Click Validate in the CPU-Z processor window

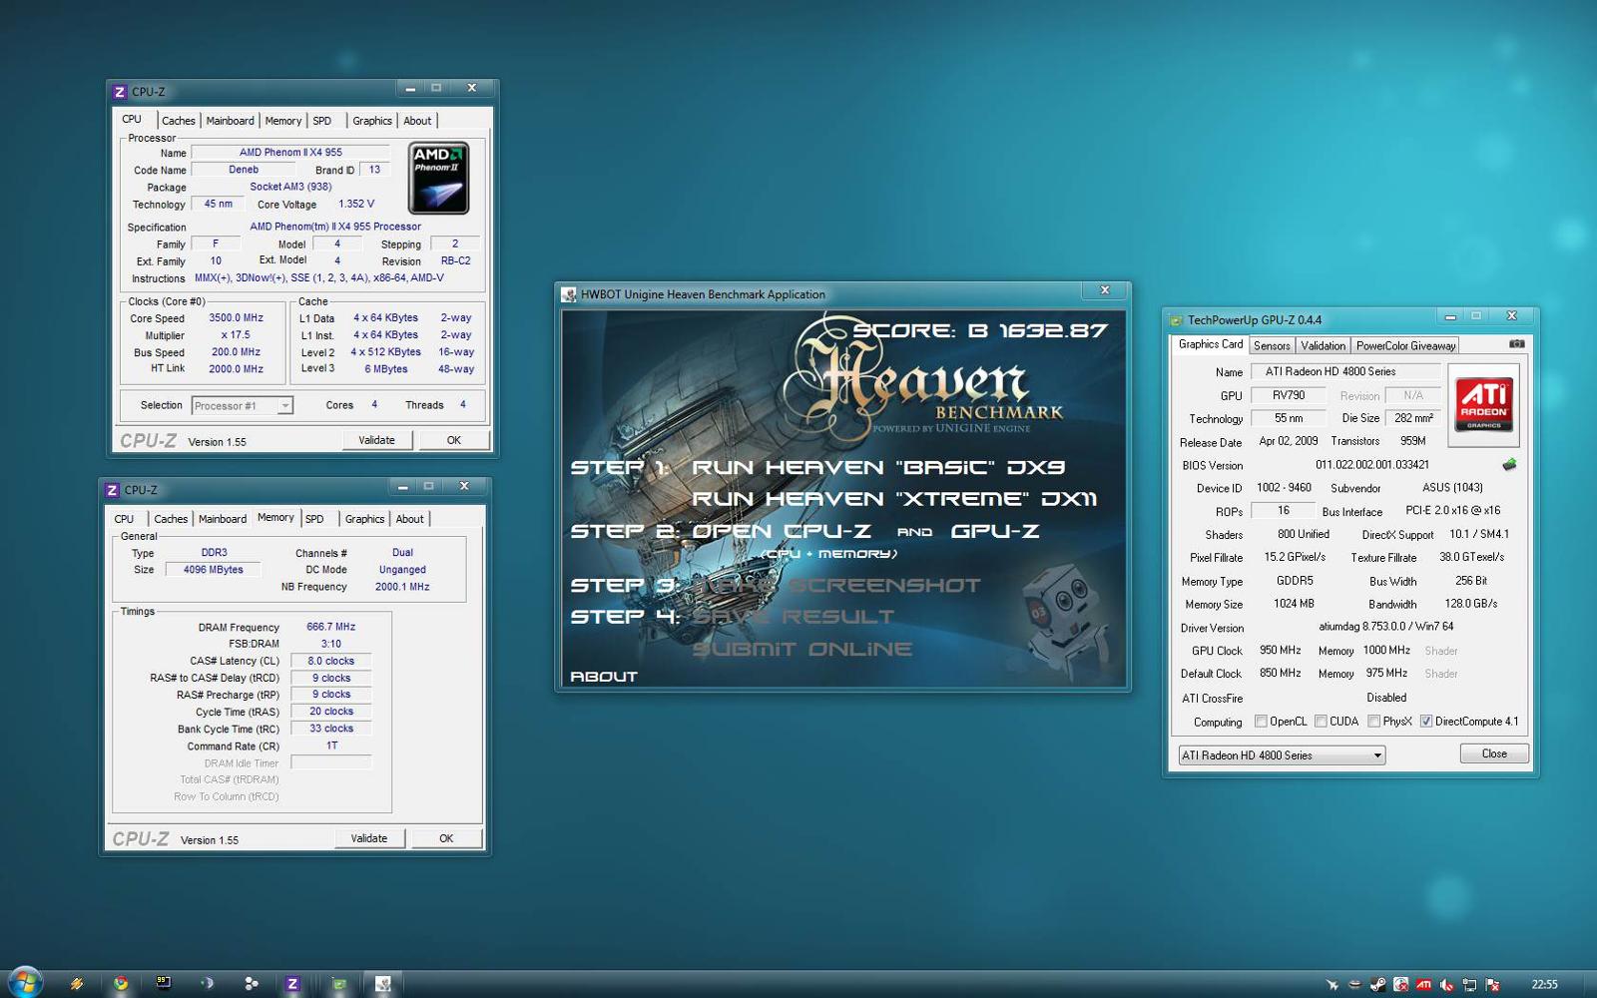click(x=376, y=440)
